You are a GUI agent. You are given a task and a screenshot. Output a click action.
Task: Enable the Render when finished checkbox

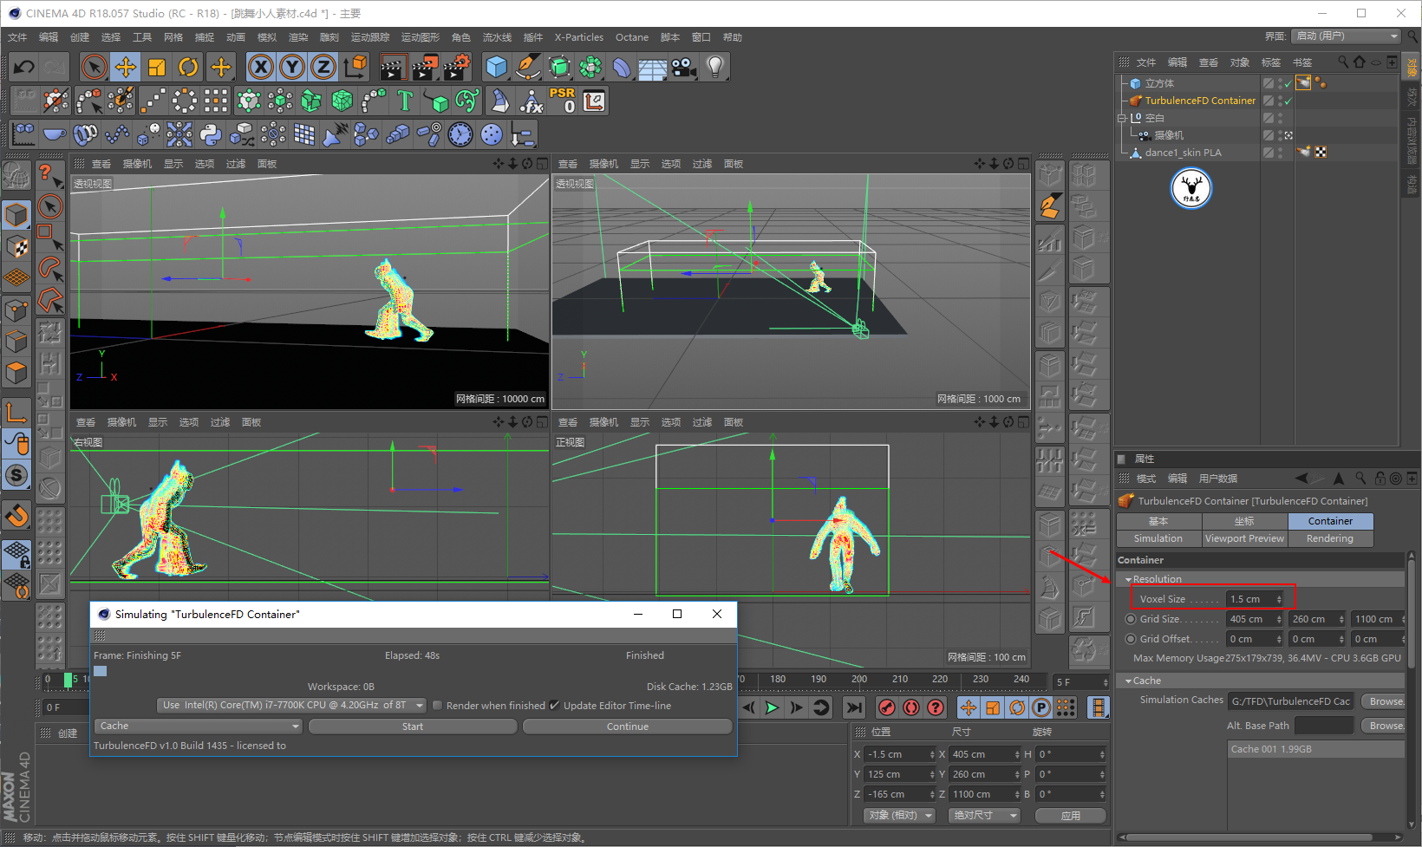click(438, 706)
